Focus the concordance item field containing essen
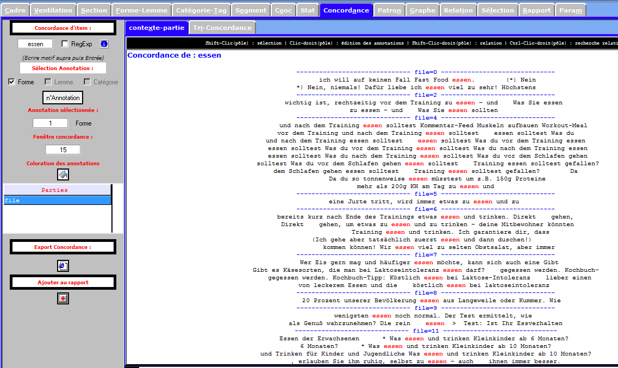 pyautogui.click(x=35, y=43)
